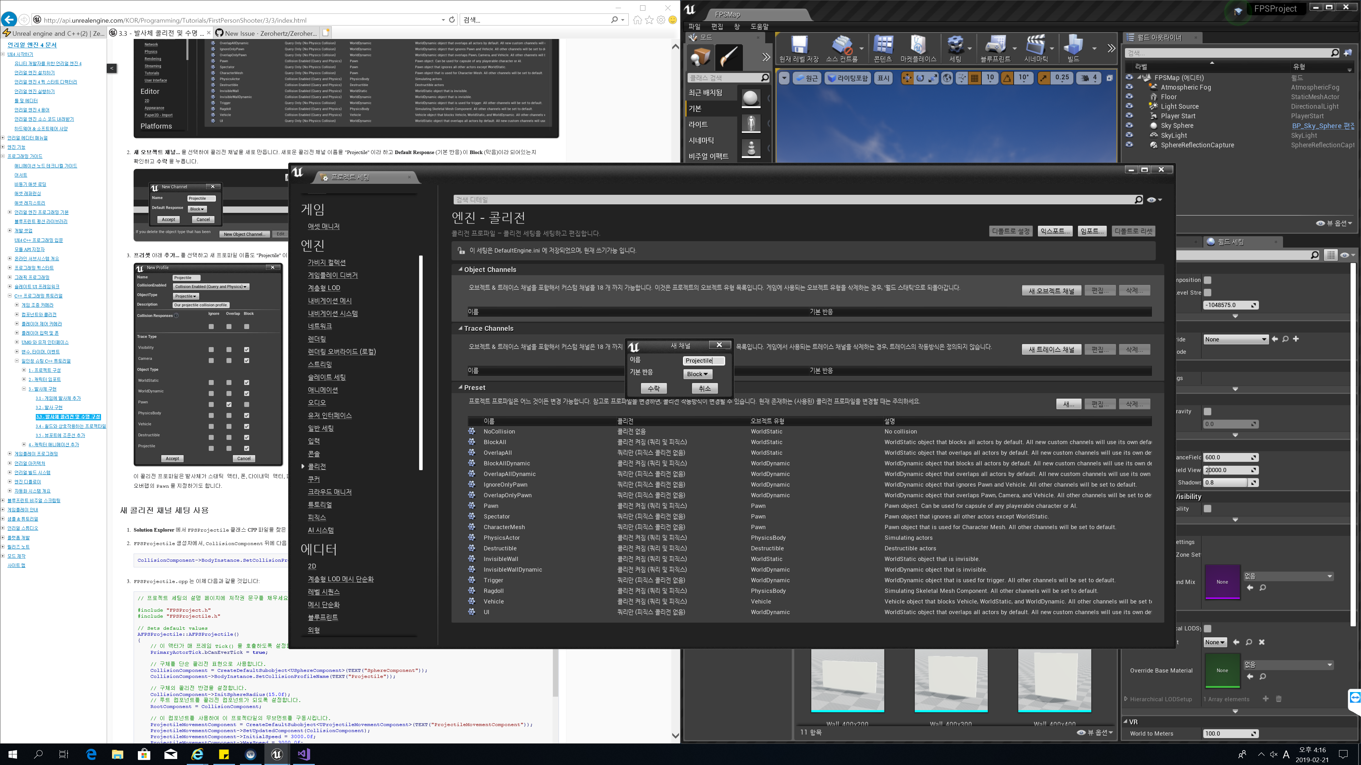The width and height of the screenshot is (1361, 765).
Task: Click Save Current Level floppy icon
Action: pyautogui.click(x=799, y=45)
